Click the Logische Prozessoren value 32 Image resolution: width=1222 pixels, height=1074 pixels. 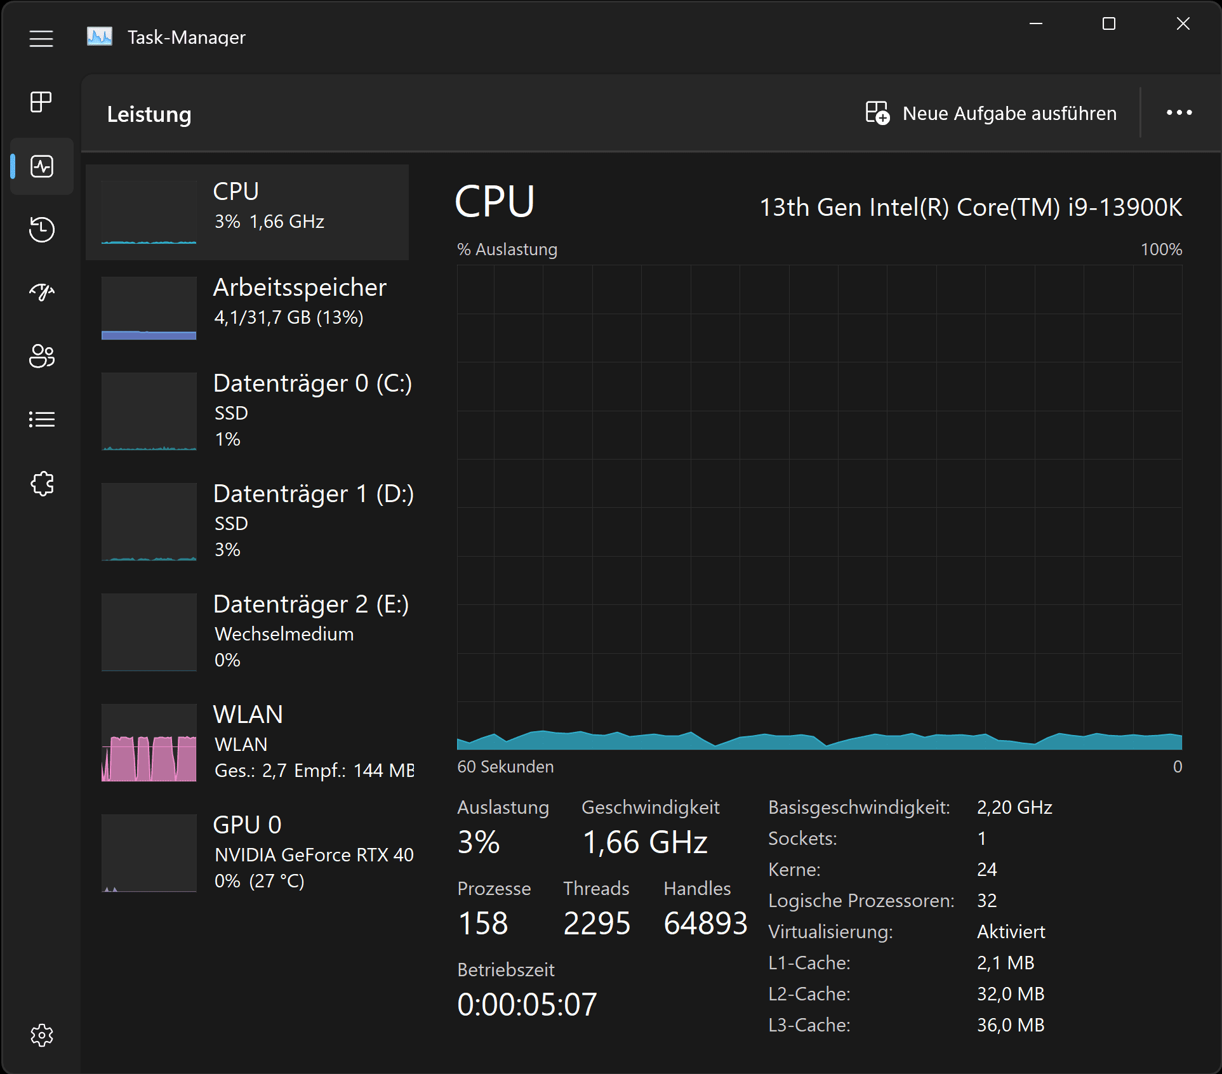pyautogui.click(x=986, y=901)
